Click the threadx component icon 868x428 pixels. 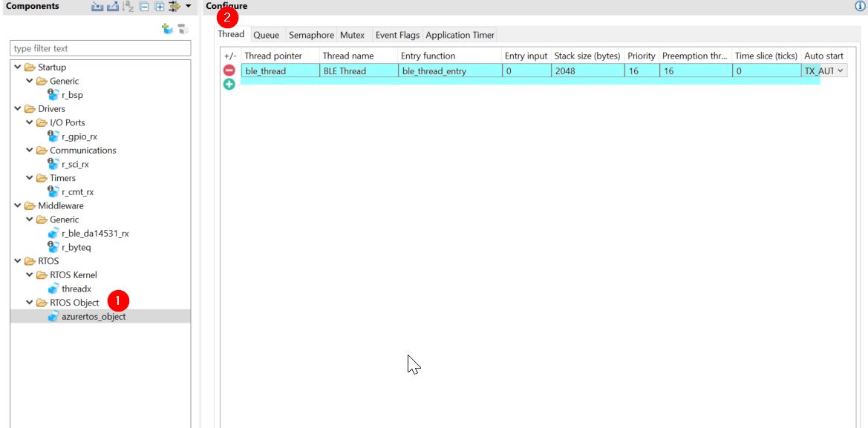point(53,288)
